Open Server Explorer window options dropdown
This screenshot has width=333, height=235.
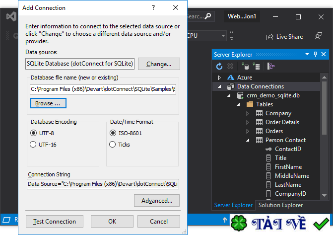click(307, 55)
